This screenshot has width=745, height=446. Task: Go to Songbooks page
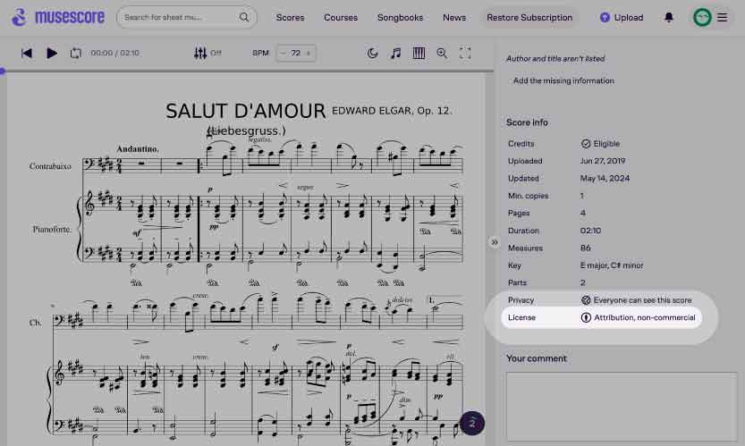[400, 18]
